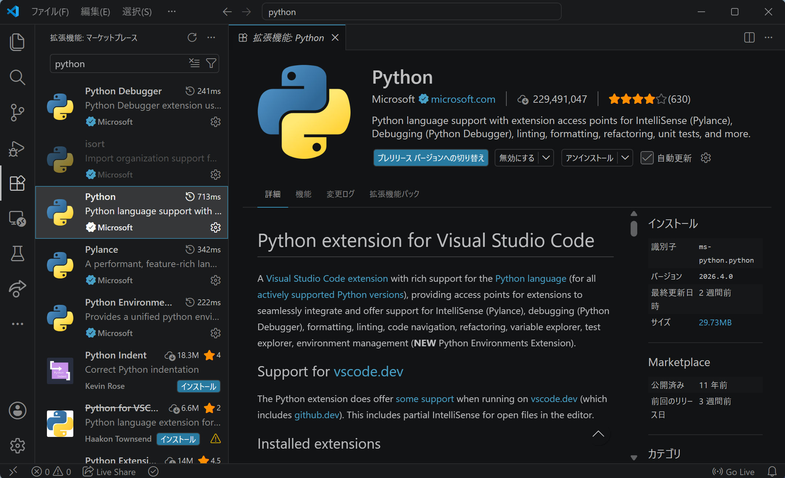Image resolution: width=785 pixels, height=478 pixels.
Task: Go back with navigation arrow
Action: pyautogui.click(x=227, y=12)
